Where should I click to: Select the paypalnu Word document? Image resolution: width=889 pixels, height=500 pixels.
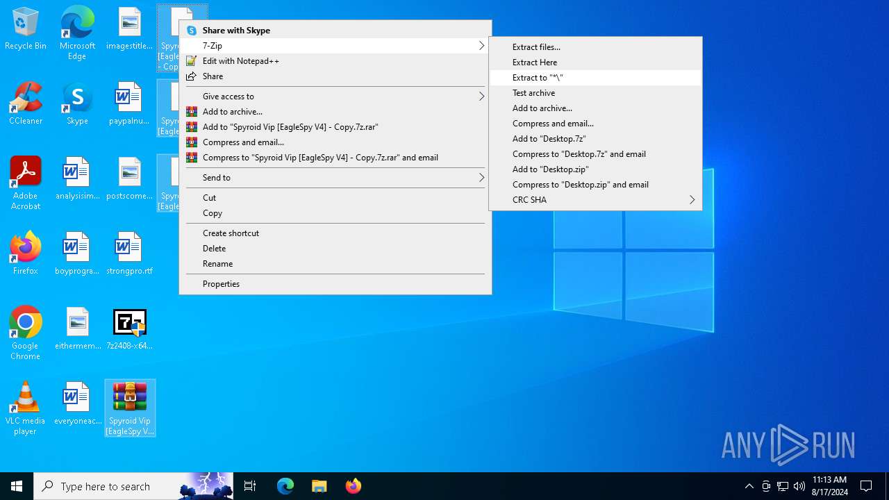[x=129, y=104]
